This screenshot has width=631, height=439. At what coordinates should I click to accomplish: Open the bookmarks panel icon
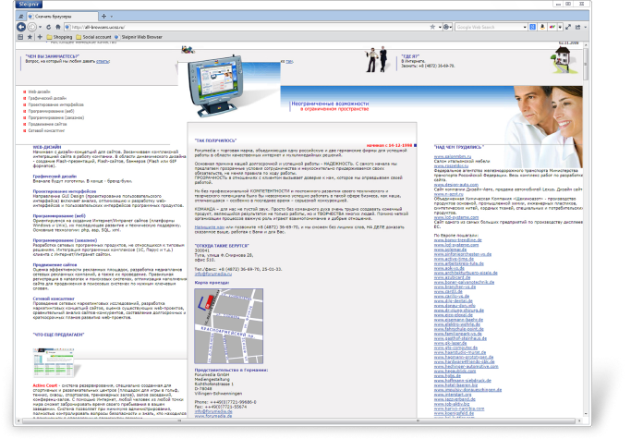coord(20,37)
